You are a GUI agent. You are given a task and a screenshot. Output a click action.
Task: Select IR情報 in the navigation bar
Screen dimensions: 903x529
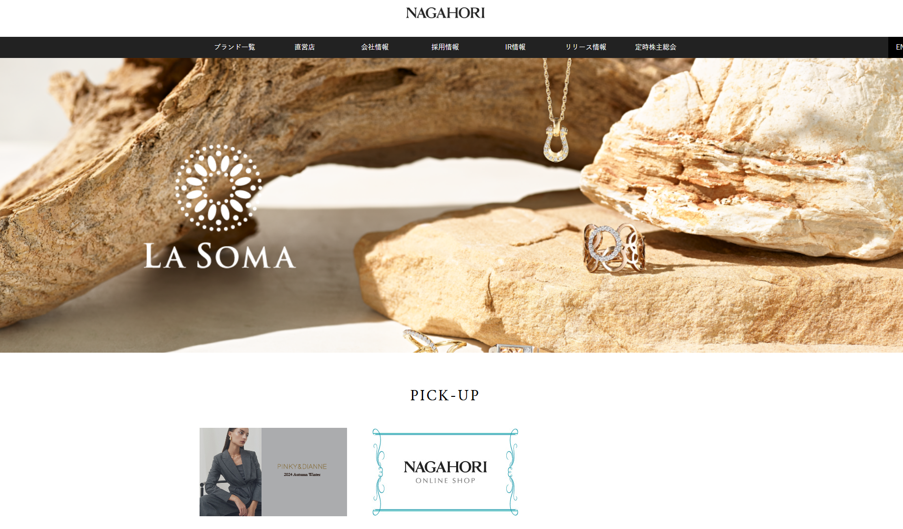pos(515,47)
